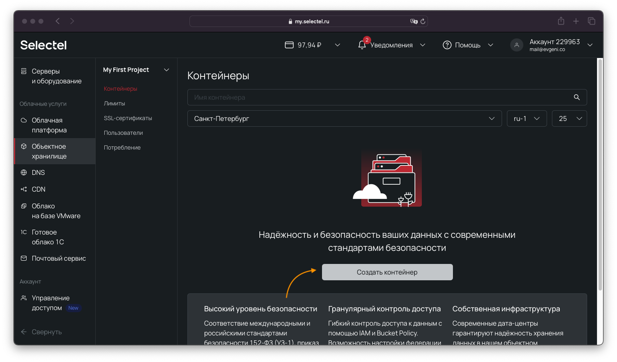Click the page vertical scrollbar
The image size is (617, 362).
click(600, 174)
